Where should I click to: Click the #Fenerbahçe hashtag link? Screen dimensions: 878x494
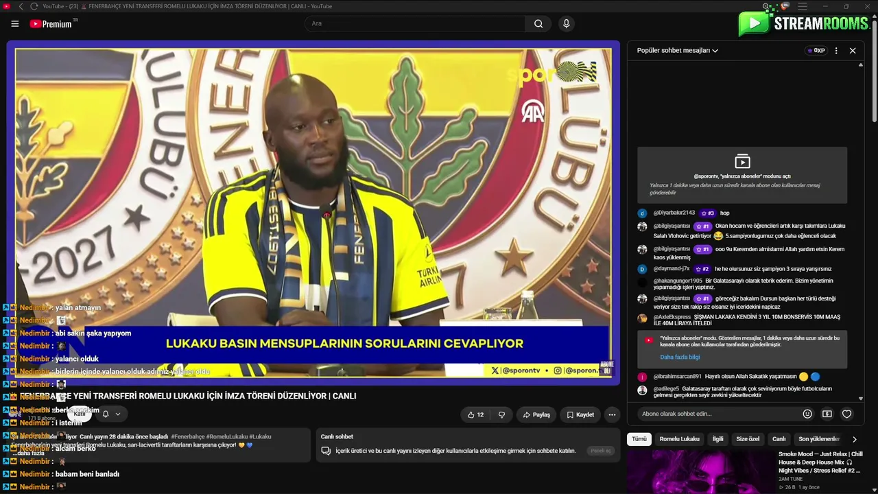(x=187, y=437)
